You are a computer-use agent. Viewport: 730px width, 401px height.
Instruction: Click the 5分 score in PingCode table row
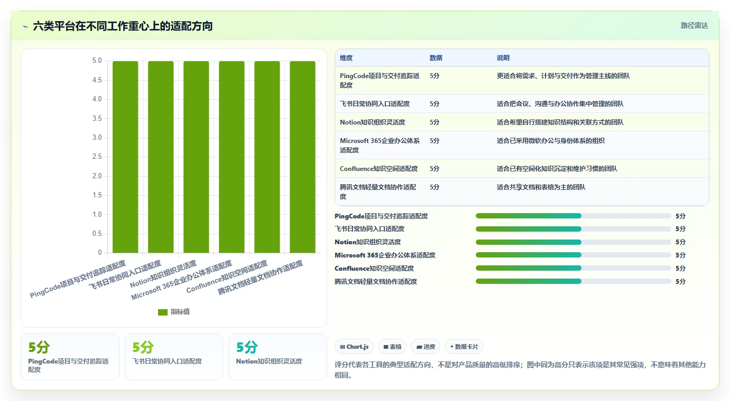(x=435, y=76)
